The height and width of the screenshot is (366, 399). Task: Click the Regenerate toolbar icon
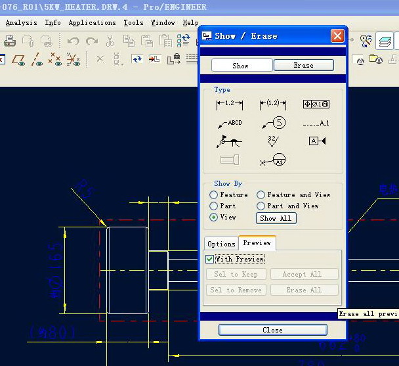click(x=184, y=41)
